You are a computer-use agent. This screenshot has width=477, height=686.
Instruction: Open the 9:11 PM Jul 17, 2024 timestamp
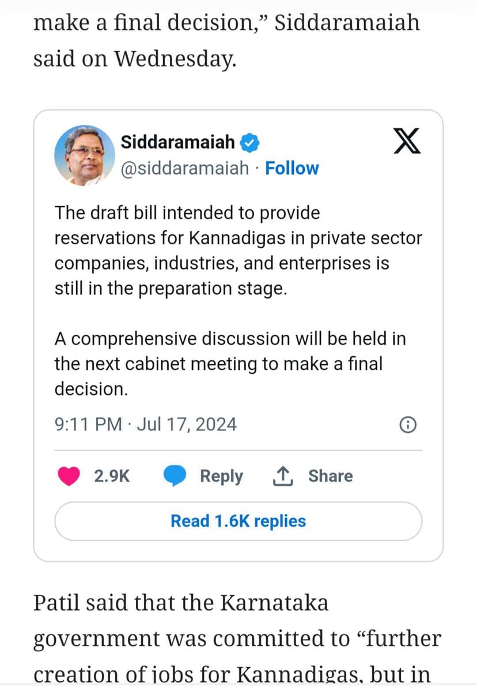[146, 425]
